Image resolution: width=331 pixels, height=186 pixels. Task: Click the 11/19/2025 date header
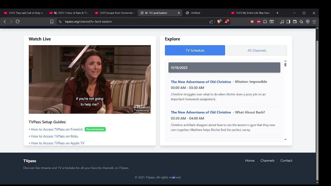tap(224, 68)
